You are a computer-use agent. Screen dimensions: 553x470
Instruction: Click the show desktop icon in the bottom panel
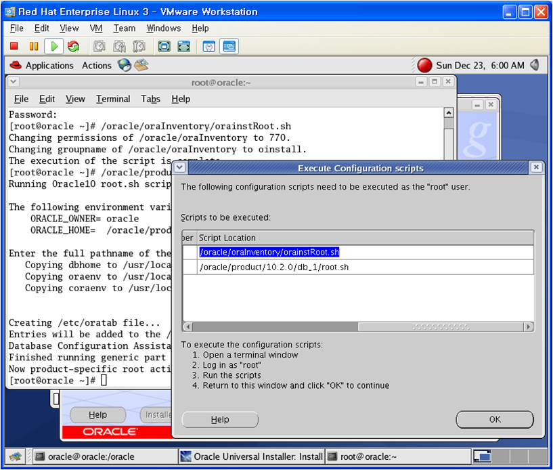[x=16, y=456]
